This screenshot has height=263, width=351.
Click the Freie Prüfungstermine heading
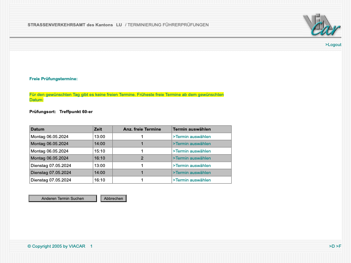click(x=54, y=79)
